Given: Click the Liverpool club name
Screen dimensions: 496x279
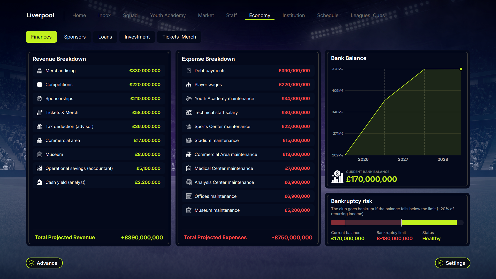Looking at the screenshot, I should (x=40, y=15).
